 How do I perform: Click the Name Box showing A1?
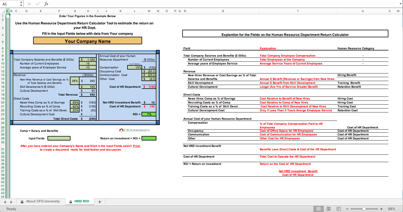[10, 4]
